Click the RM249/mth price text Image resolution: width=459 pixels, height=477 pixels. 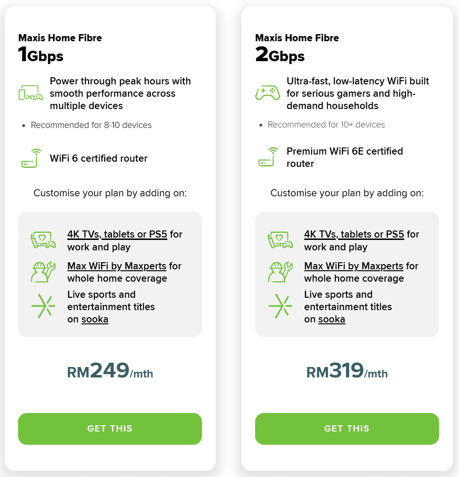point(110,371)
